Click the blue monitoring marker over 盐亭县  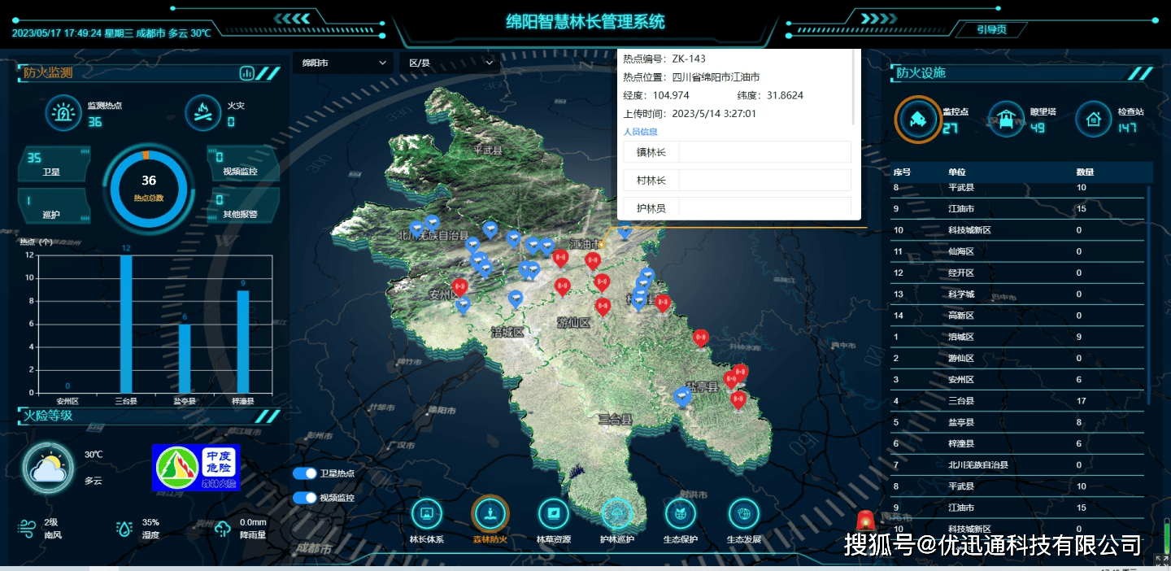pos(683,397)
